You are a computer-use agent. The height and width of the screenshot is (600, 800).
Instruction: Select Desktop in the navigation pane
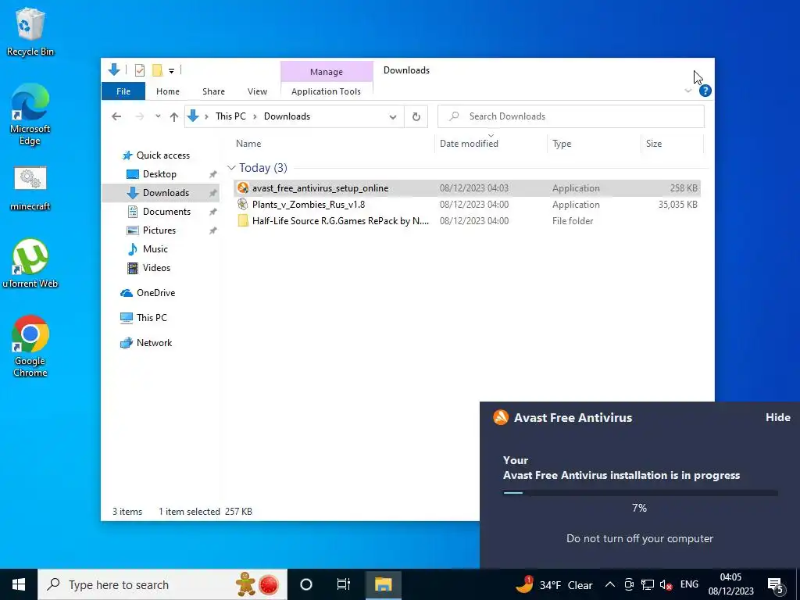(159, 174)
